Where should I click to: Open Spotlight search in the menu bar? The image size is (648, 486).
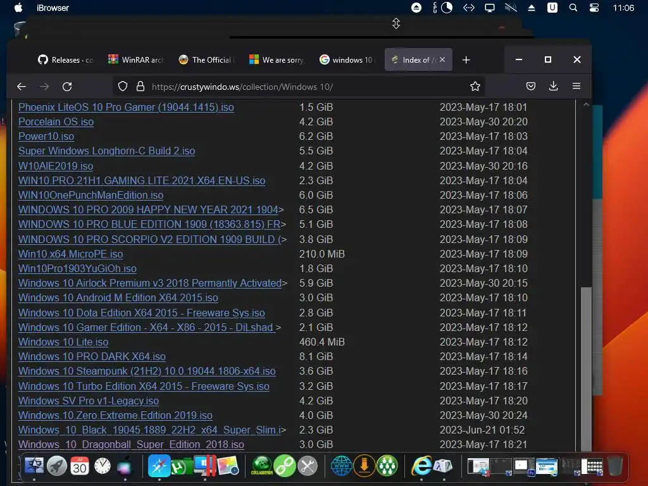573,8
